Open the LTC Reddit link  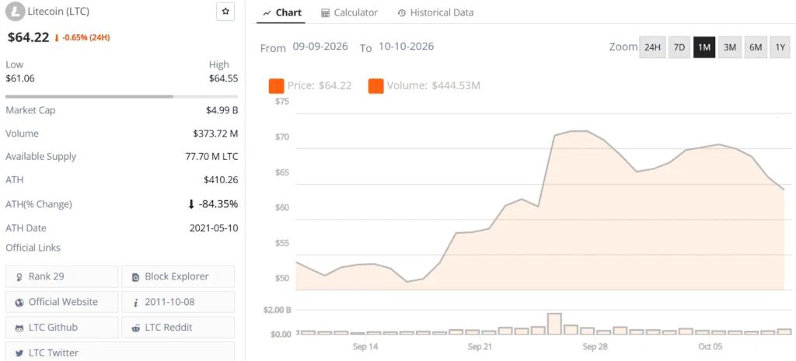tap(178, 328)
